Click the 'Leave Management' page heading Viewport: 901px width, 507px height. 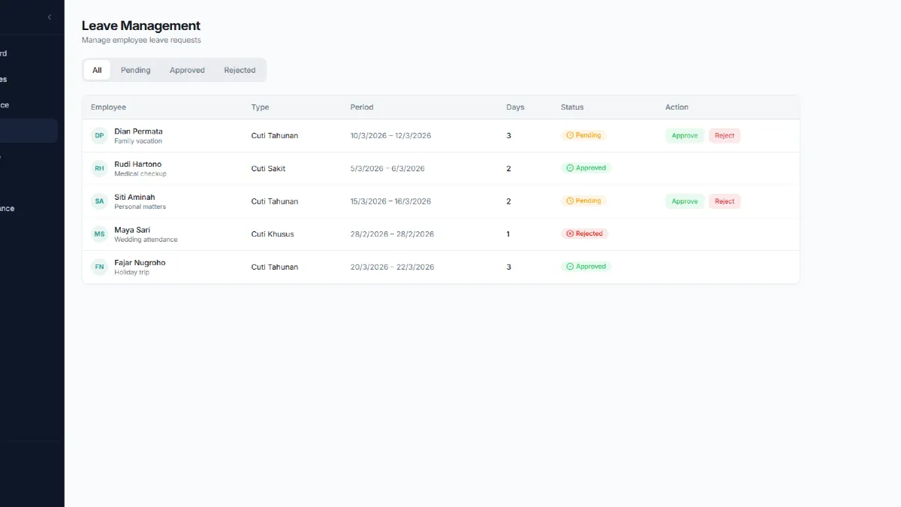point(141,26)
